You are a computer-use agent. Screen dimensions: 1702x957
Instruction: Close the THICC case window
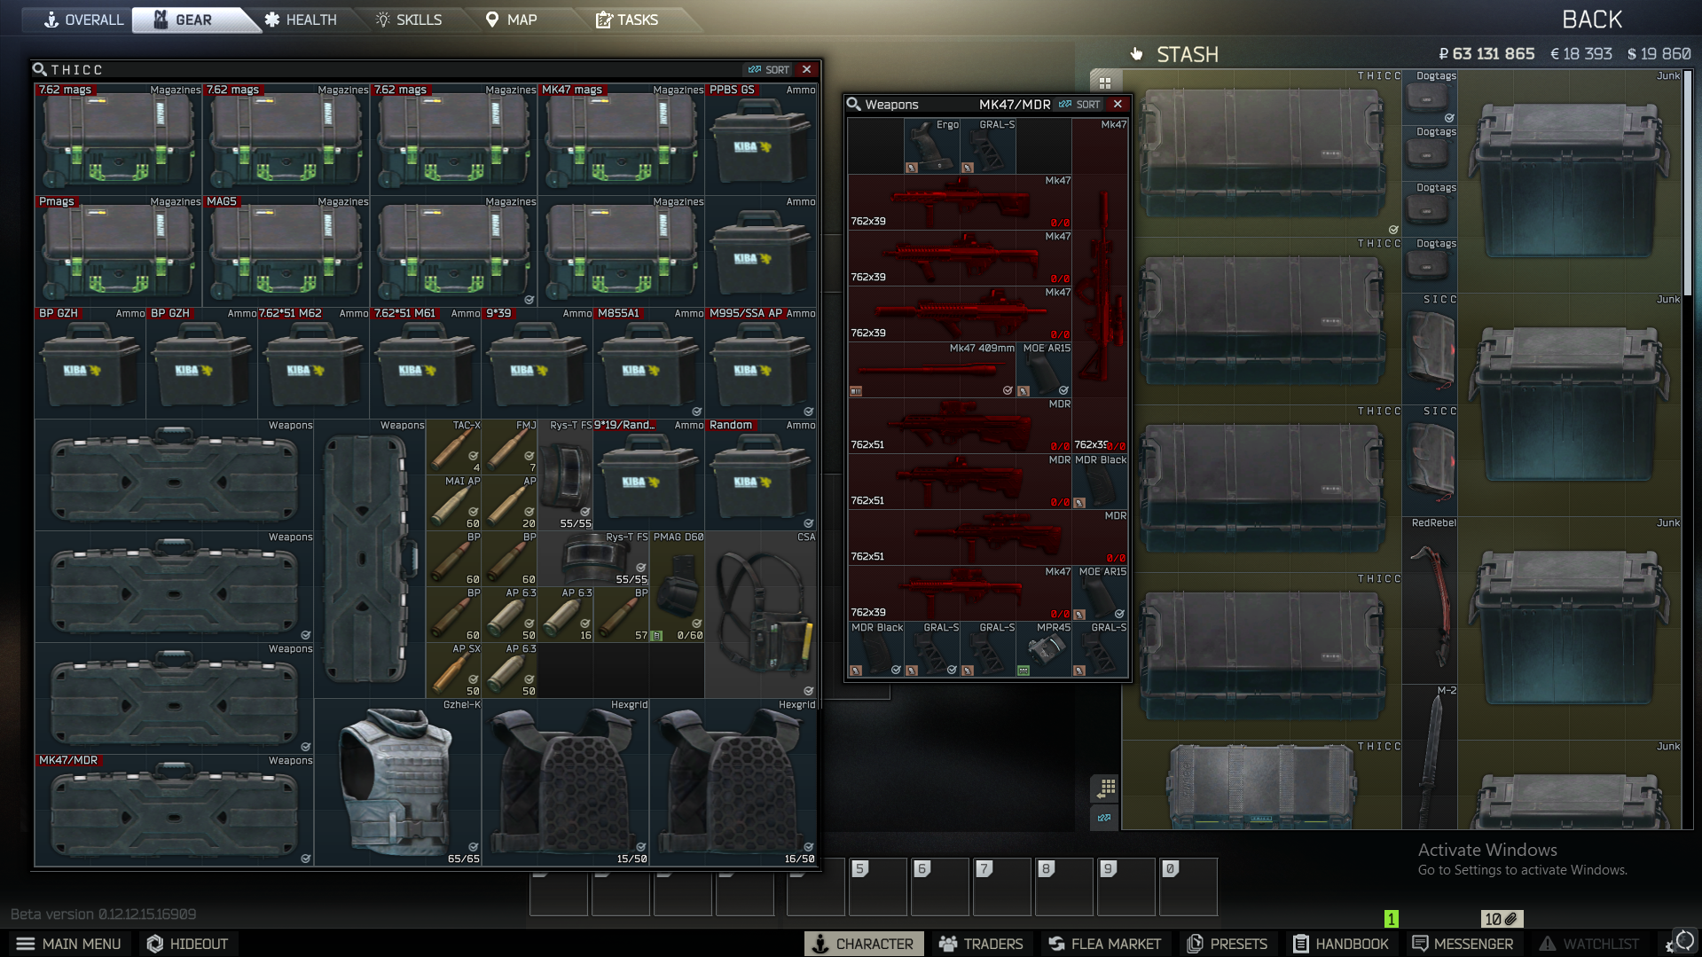[x=806, y=69]
